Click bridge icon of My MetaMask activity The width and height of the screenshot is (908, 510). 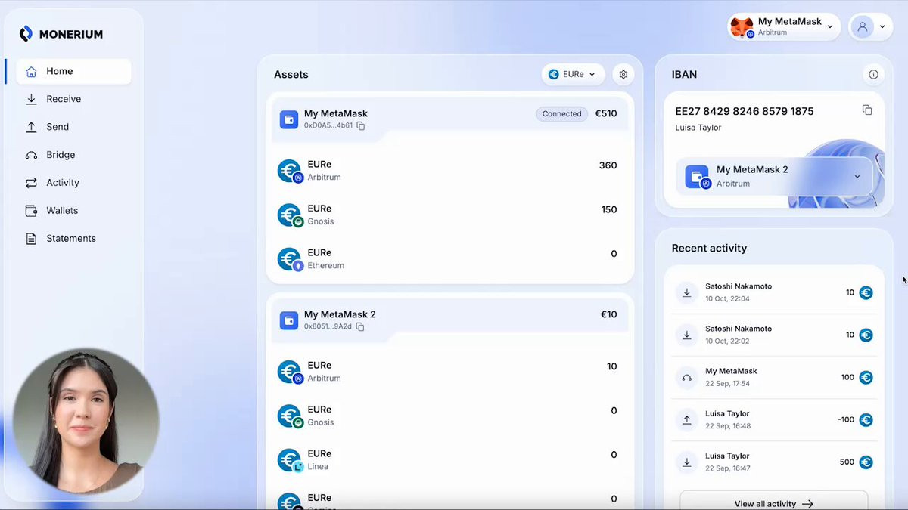pyautogui.click(x=687, y=378)
